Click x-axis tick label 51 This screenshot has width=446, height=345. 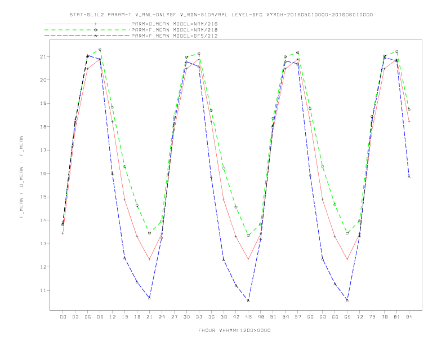(x=273, y=317)
